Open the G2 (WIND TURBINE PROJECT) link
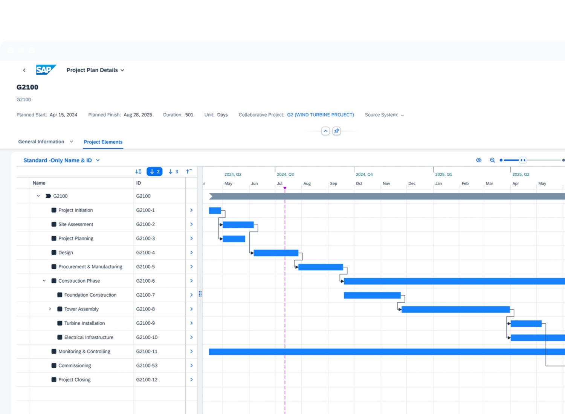The width and height of the screenshot is (565, 414). coord(320,115)
